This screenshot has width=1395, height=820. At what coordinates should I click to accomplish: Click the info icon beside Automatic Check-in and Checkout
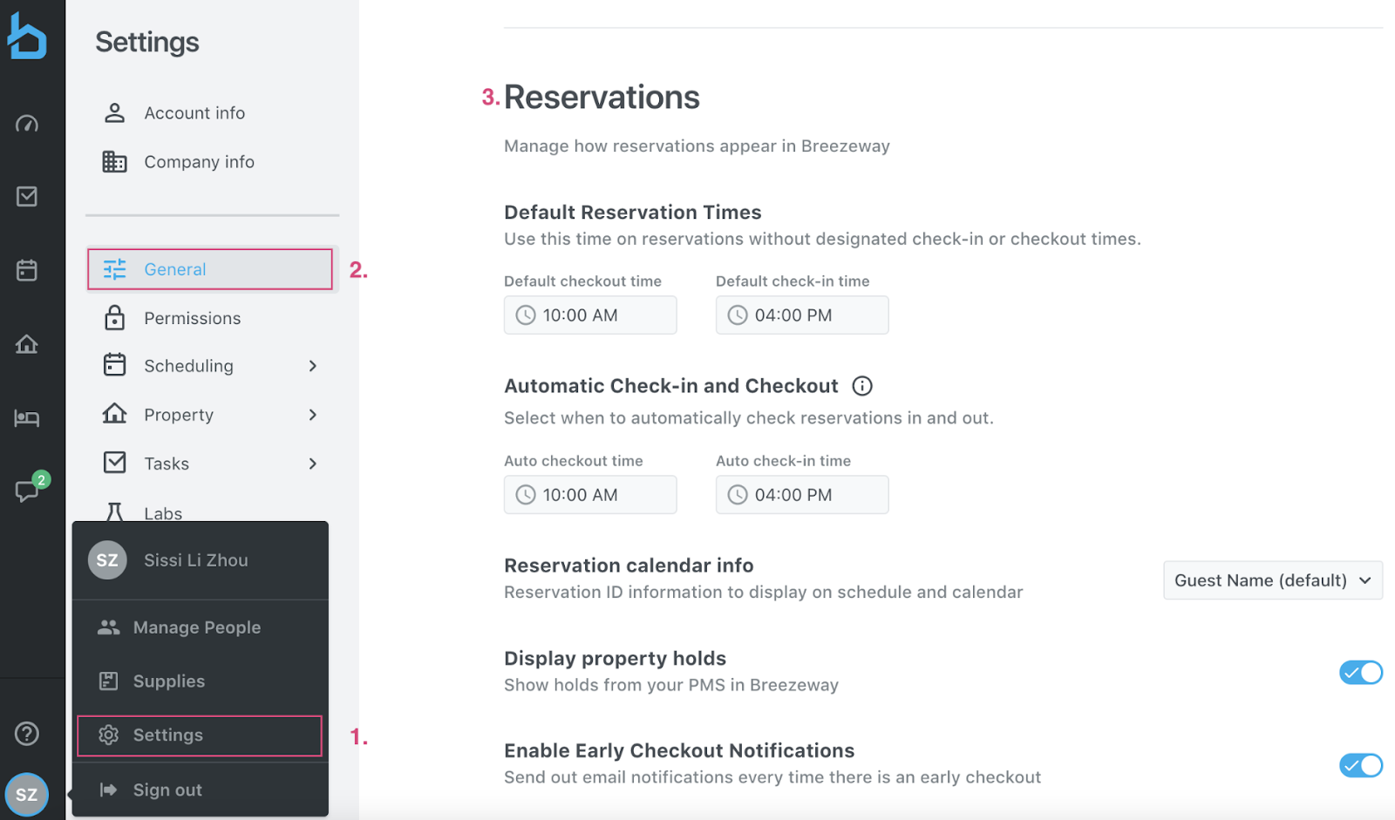pyautogui.click(x=861, y=386)
